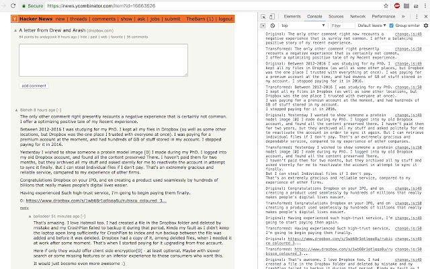Upvote balladeer's comment
Image resolution: width=430 pixels, height=269 pixels.
coord(30,217)
